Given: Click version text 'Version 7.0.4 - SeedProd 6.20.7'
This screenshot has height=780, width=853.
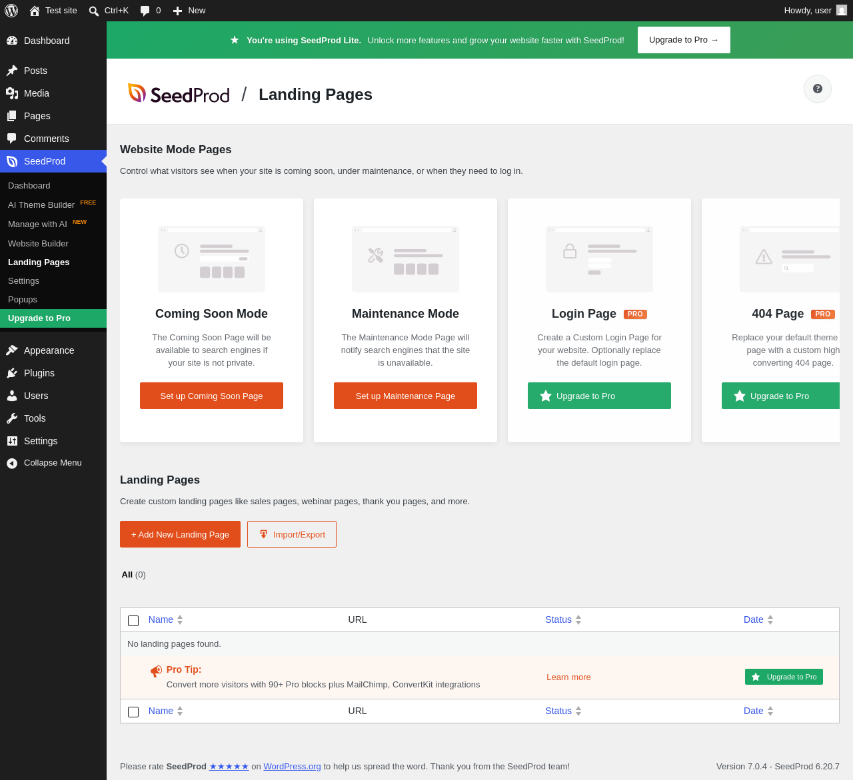Looking at the screenshot, I should [778, 766].
